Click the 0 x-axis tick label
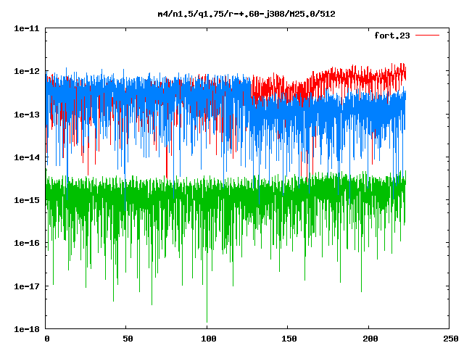 (47, 339)
